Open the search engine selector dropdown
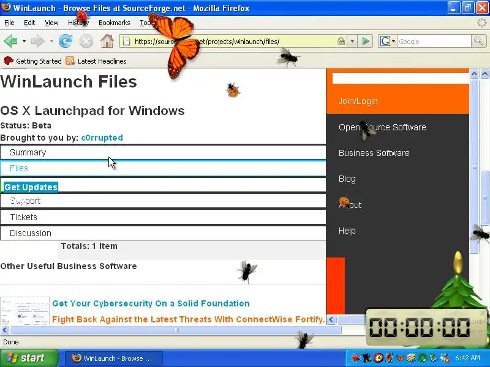The height and width of the screenshot is (367, 490). click(x=393, y=41)
